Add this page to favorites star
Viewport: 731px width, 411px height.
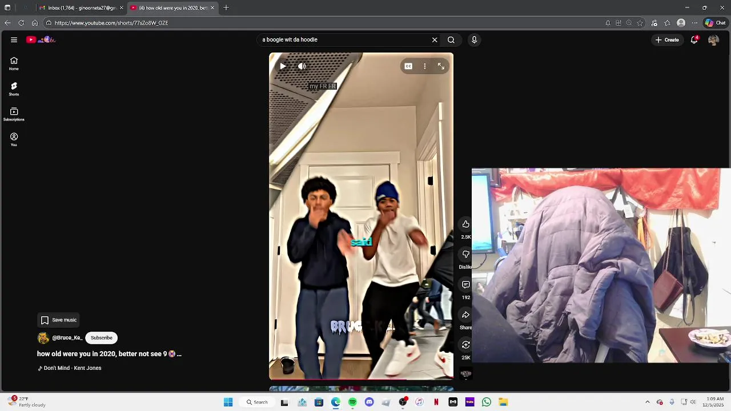(640, 23)
